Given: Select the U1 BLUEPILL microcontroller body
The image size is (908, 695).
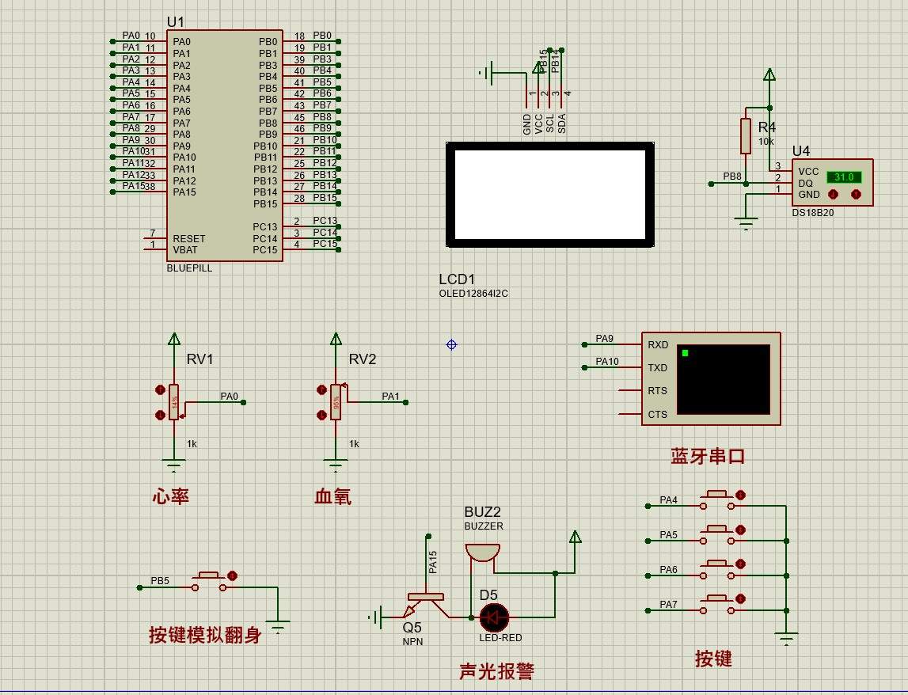Looking at the screenshot, I should [x=225, y=146].
